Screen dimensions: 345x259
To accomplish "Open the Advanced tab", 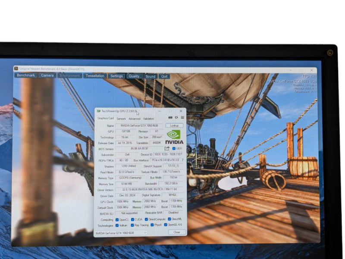I will 135,119.
